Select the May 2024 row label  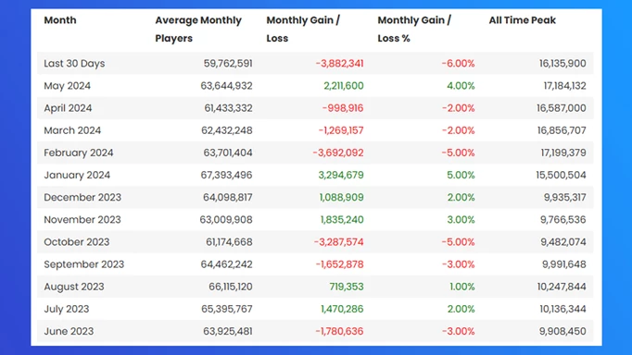click(x=67, y=86)
